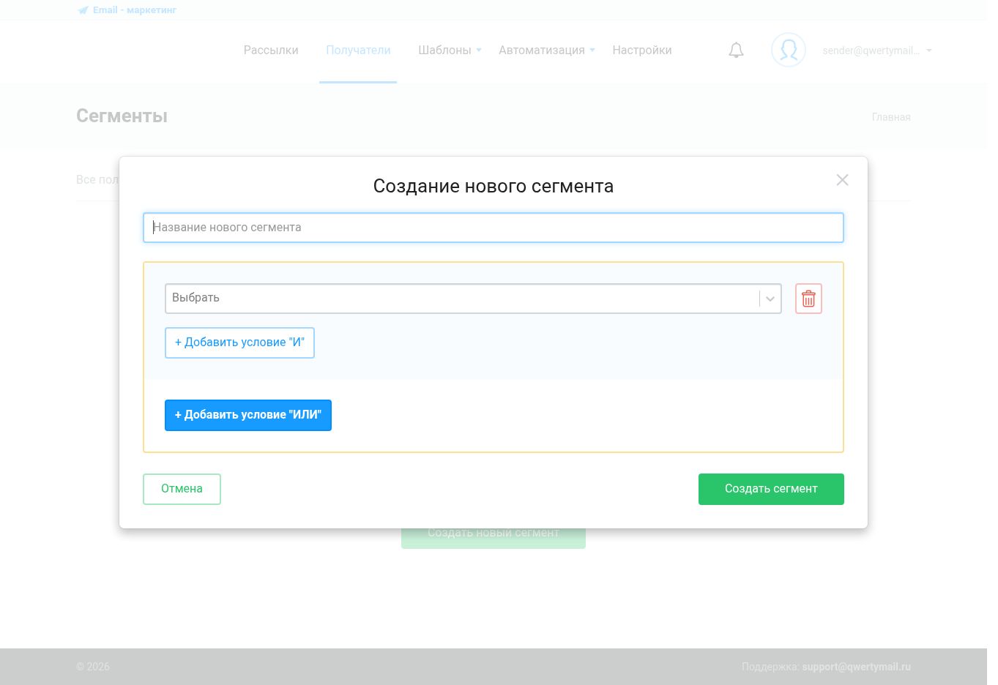Expand the Автоматизация menu

click(547, 50)
